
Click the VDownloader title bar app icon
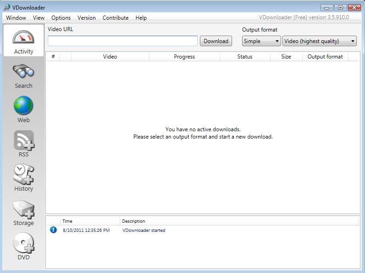7,7
